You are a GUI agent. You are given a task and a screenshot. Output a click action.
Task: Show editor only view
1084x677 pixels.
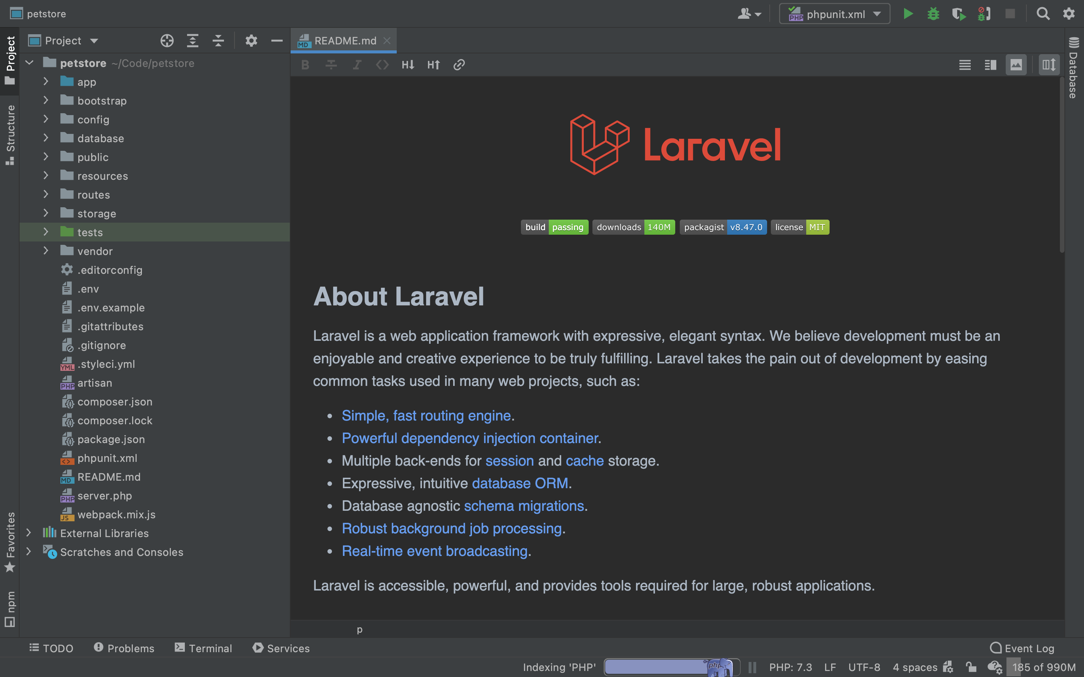tap(965, 65)
